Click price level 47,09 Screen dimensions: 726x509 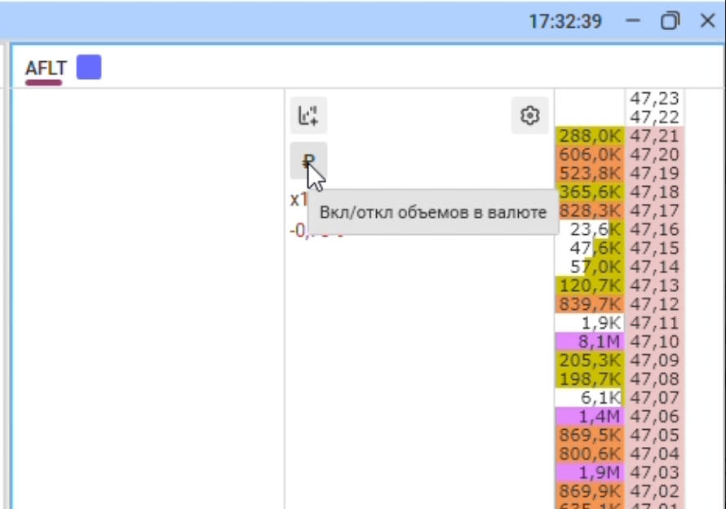(x=654, y=361)
